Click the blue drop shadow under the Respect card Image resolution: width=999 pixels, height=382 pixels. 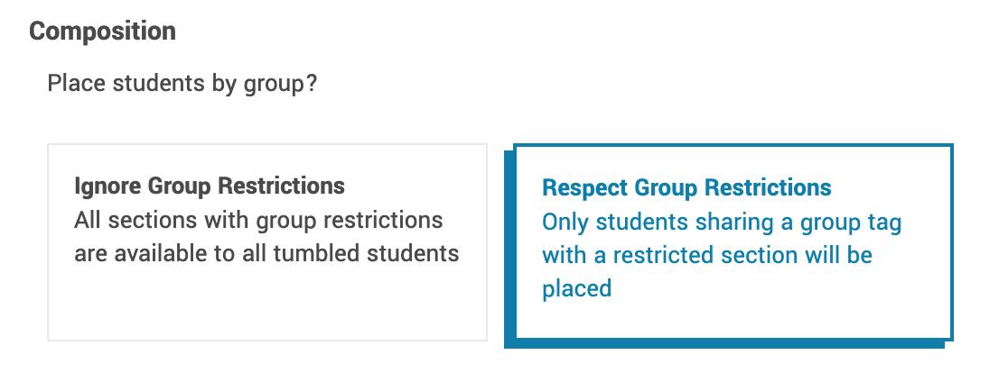[x=723, y=342]
